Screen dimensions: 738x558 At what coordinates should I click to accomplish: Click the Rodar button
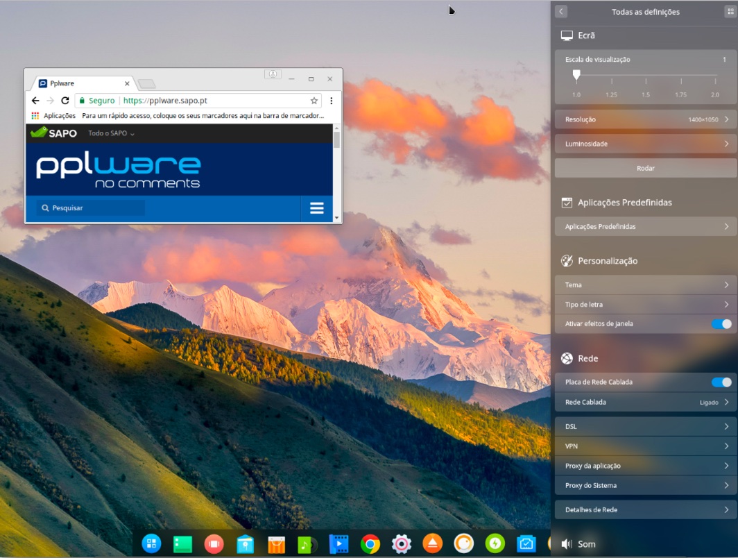tap(645, 168)
